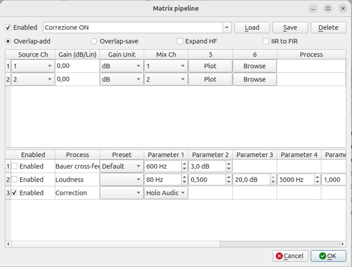Click the red Cancel button
The image size is (352, 267).
[290, 256]
